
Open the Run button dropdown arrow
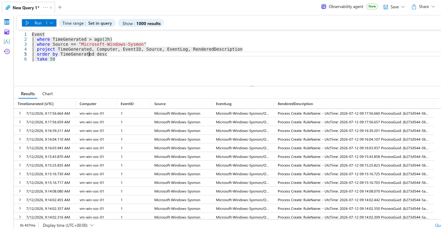52,23
